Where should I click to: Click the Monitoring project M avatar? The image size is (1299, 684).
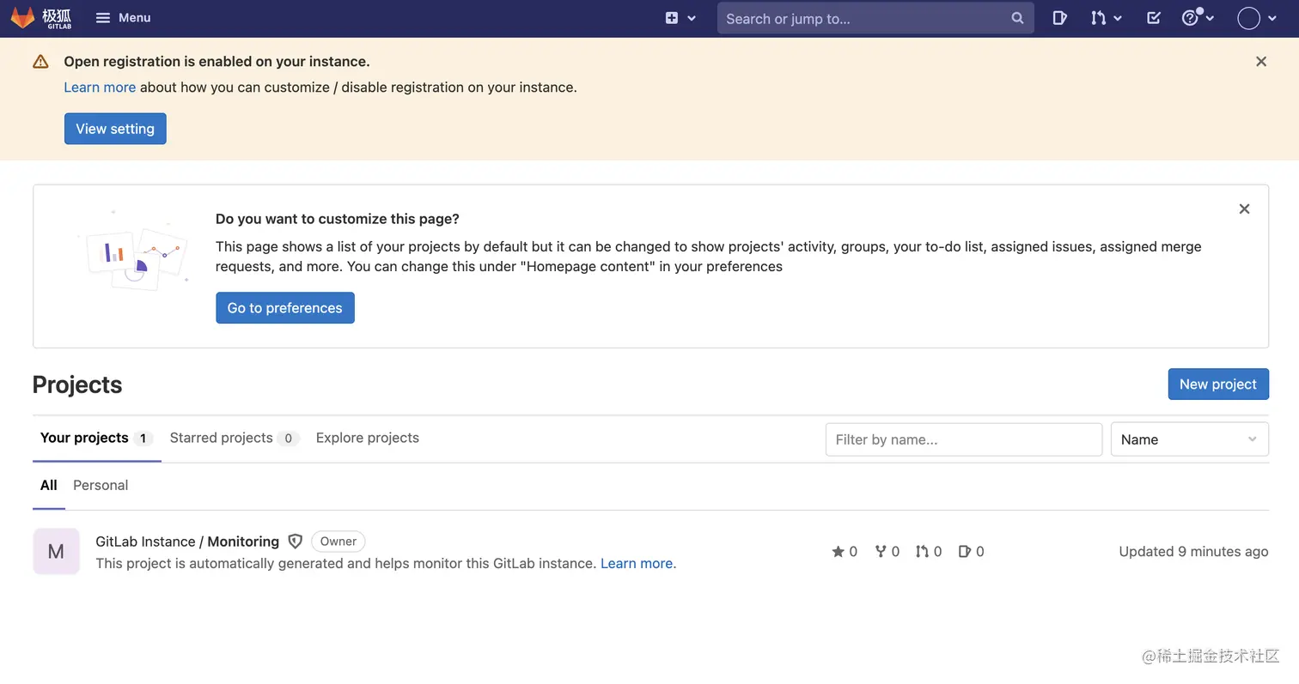coord(56,552)
